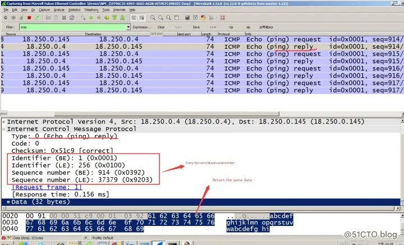The image size is (404, 245).
Task: Open the Capture menu
Action: pos(44,10)
